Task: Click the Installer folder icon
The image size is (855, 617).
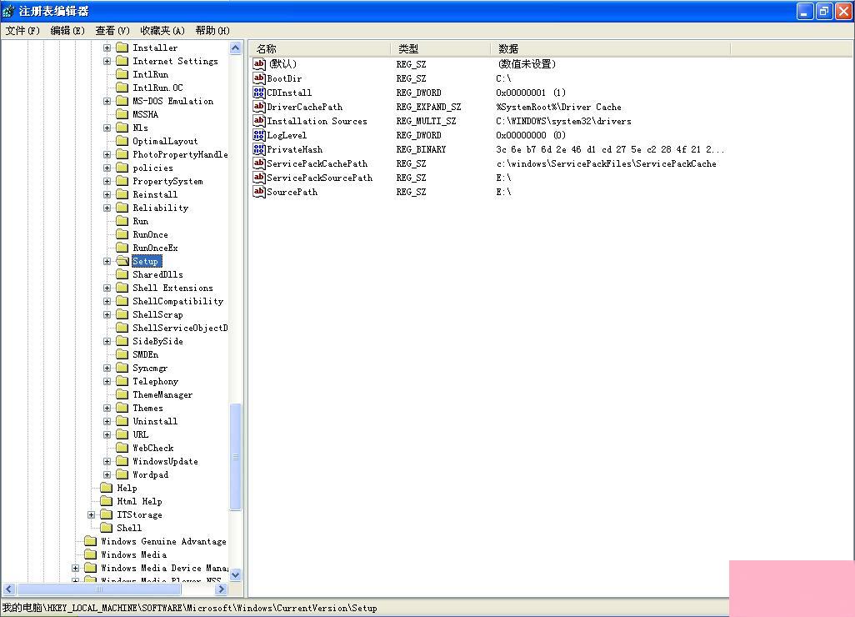Action: [x=122, y=48]
